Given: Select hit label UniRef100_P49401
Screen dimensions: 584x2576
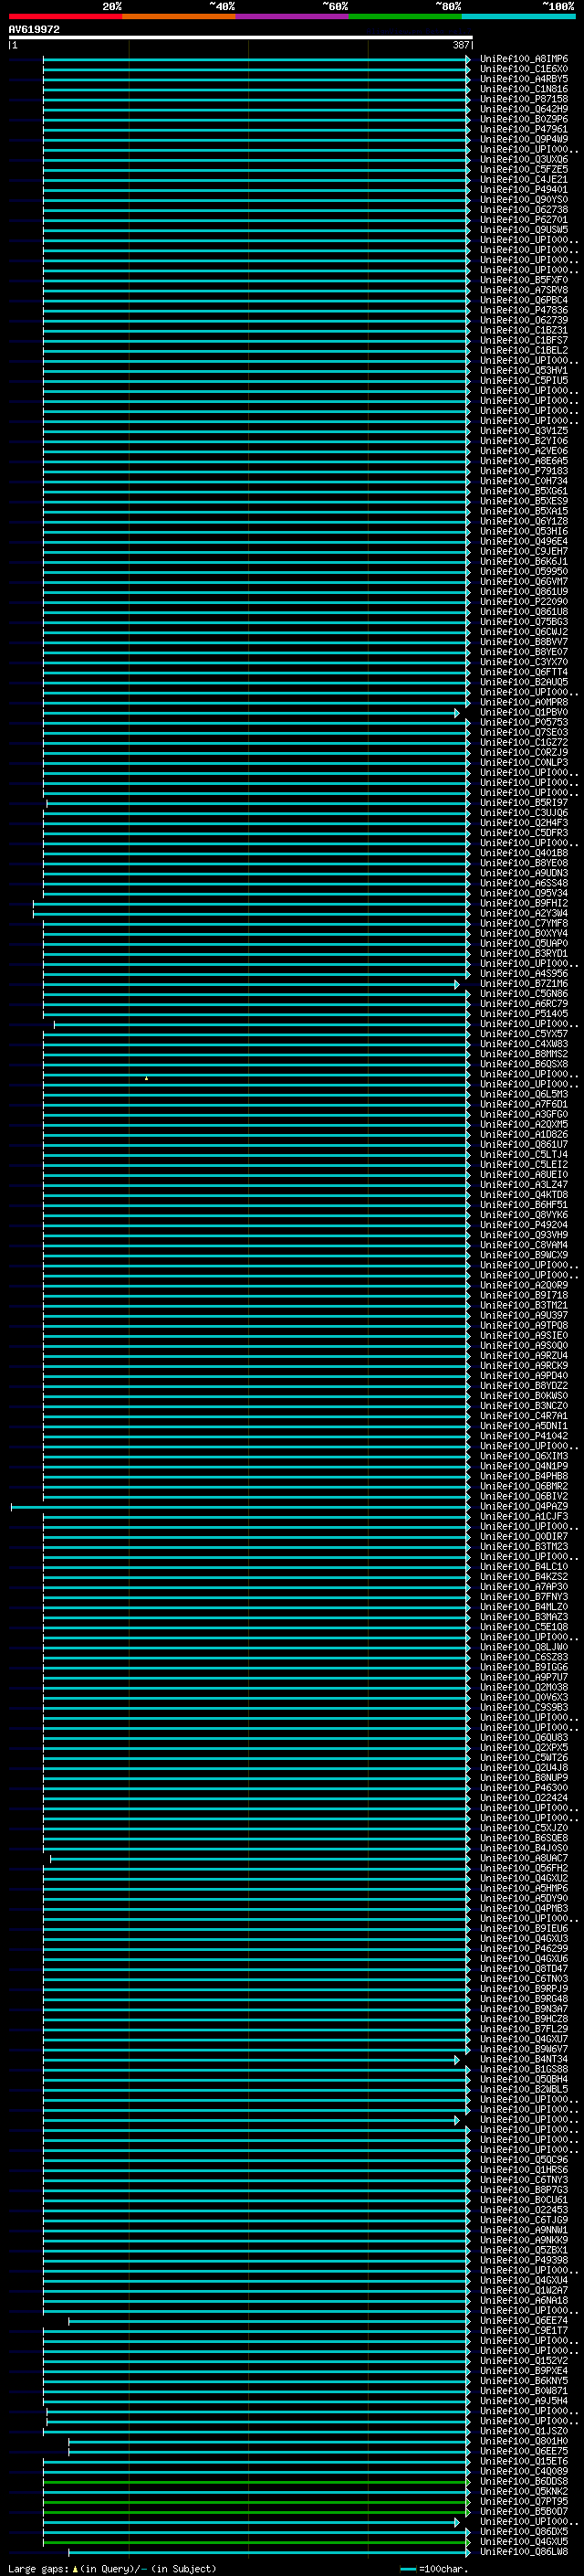Looking at the screenshot, I should click(523, 190).
